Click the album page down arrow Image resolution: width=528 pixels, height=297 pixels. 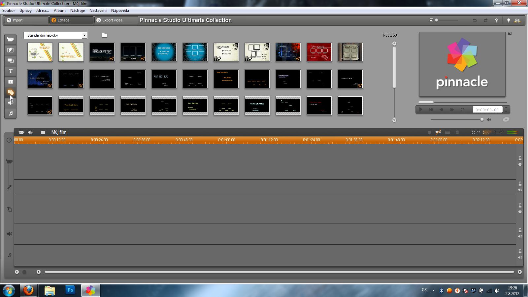coord(394,120)
